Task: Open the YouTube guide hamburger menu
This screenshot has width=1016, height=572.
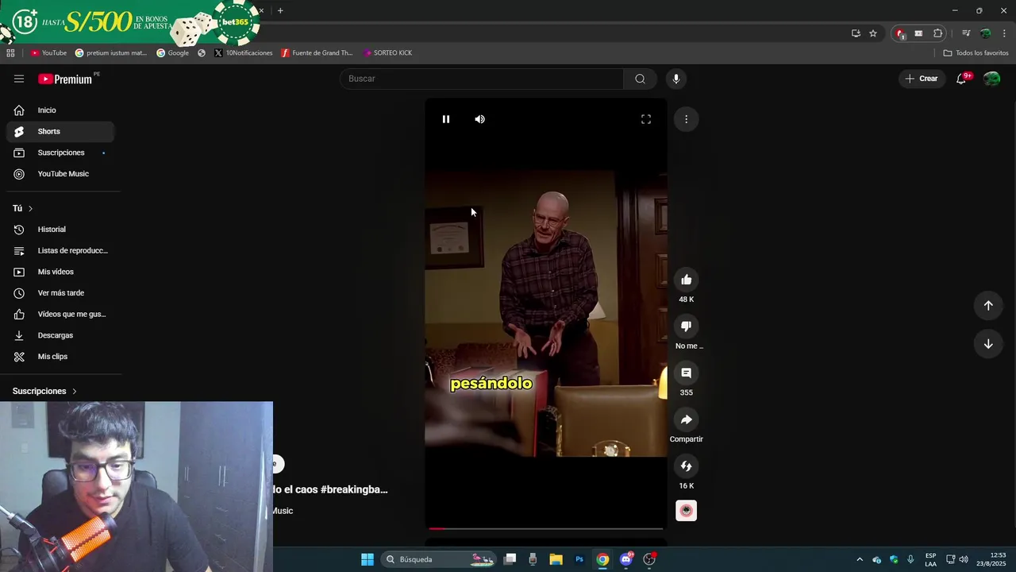Action: tap(19, 79)
